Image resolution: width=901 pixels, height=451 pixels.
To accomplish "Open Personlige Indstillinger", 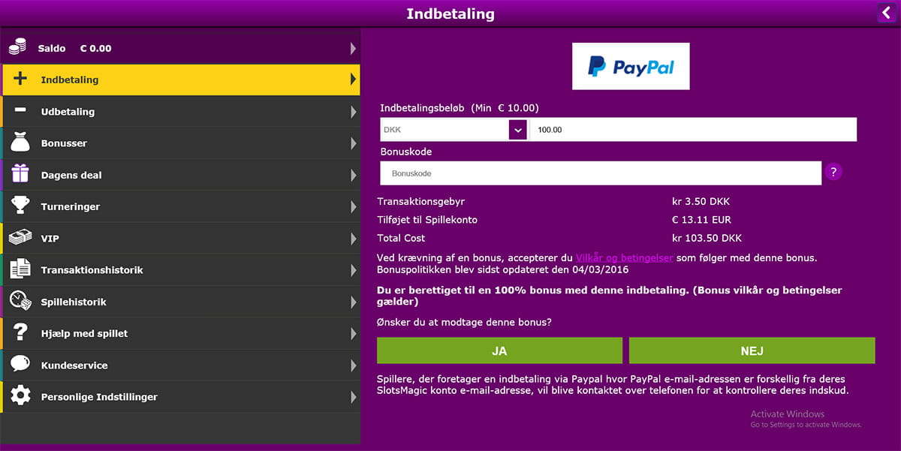I will pos(181,397).
